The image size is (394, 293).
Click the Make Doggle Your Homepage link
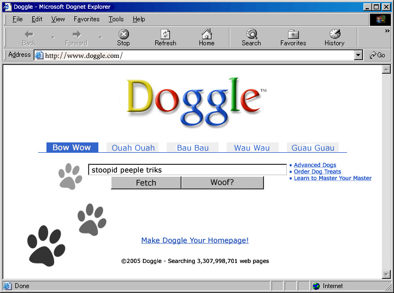[195, 240]
